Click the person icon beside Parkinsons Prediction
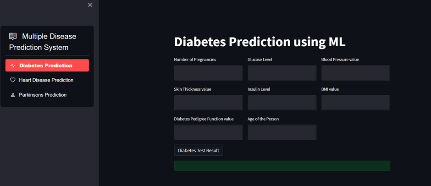 [13, 95]
